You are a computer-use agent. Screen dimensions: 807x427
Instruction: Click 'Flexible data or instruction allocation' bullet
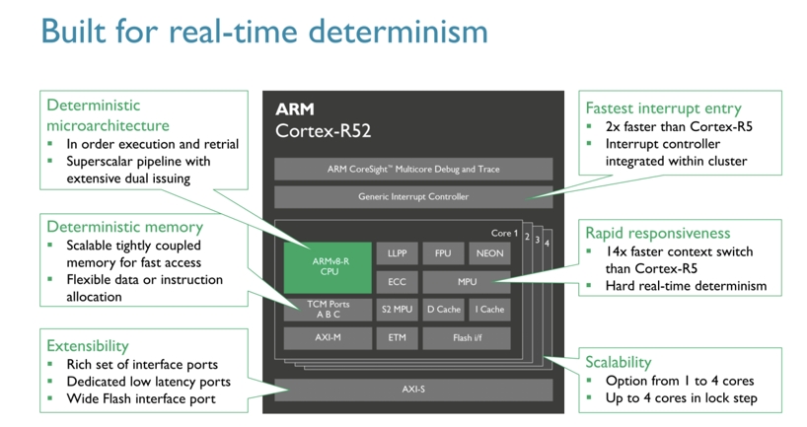click(144, 288)
